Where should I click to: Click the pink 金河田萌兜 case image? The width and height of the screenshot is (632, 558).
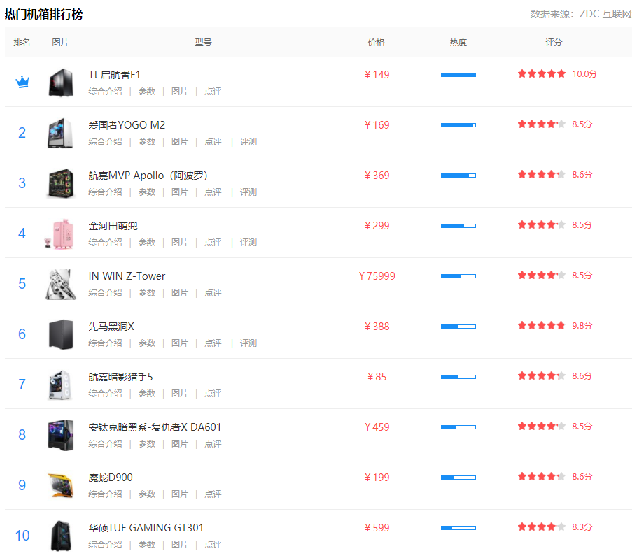tap(61, 234)
